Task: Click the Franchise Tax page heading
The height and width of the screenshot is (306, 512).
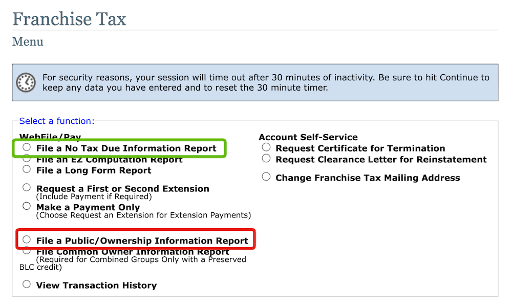Action: [69, 18]
